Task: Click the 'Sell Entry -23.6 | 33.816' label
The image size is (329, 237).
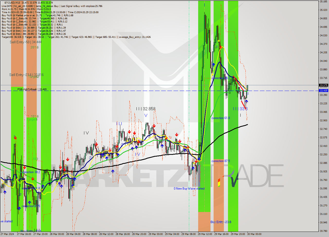Action: [x=26, y=75]
